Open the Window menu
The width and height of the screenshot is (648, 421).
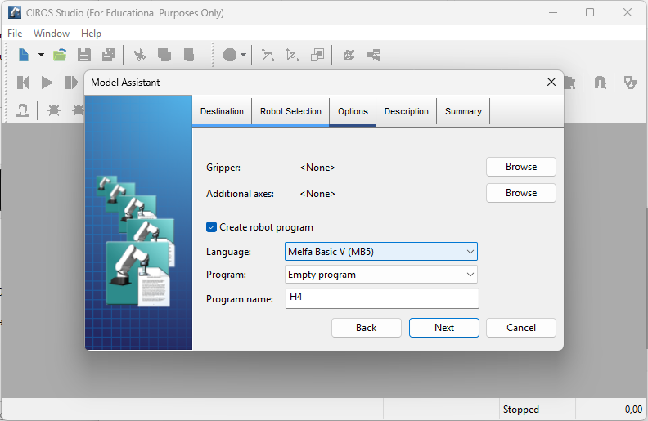coord(52,33)
